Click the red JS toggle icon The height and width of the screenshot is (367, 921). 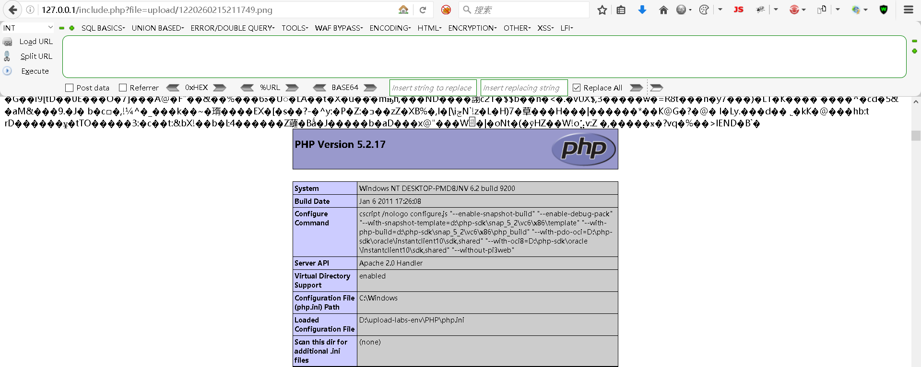(738, 10)
